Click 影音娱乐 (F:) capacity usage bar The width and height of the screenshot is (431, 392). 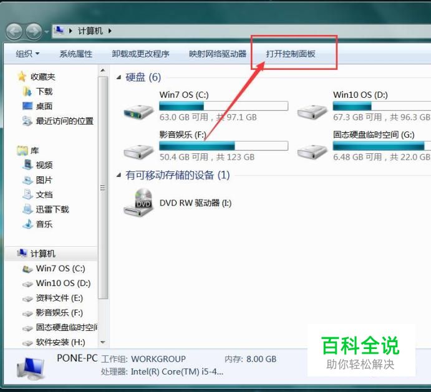coord(223,146)
